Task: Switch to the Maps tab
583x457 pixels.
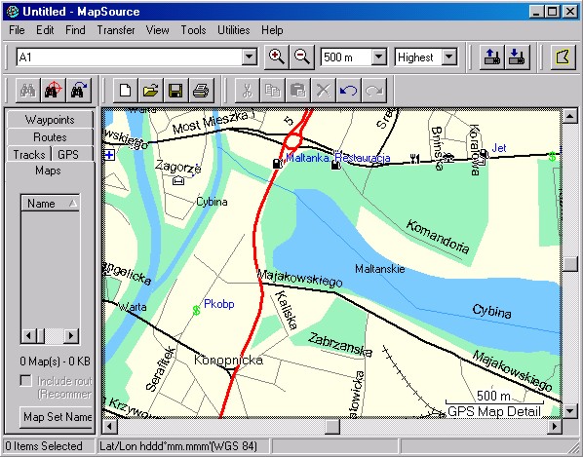Action: [x=48, y=171]
